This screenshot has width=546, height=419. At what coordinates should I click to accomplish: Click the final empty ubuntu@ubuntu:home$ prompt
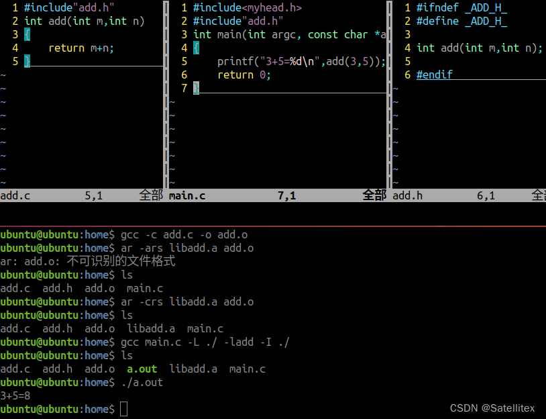(57, 409)
